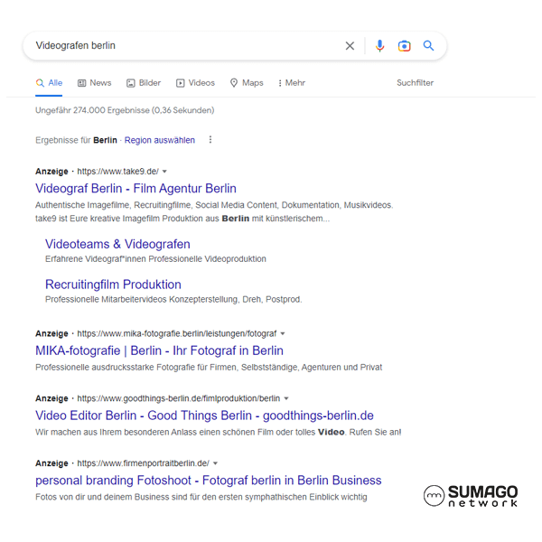Screen dimensions: 542x542
Task: Click the Ungefähr 274.000 Ergebnisse stats text
Action: [125, 110]
